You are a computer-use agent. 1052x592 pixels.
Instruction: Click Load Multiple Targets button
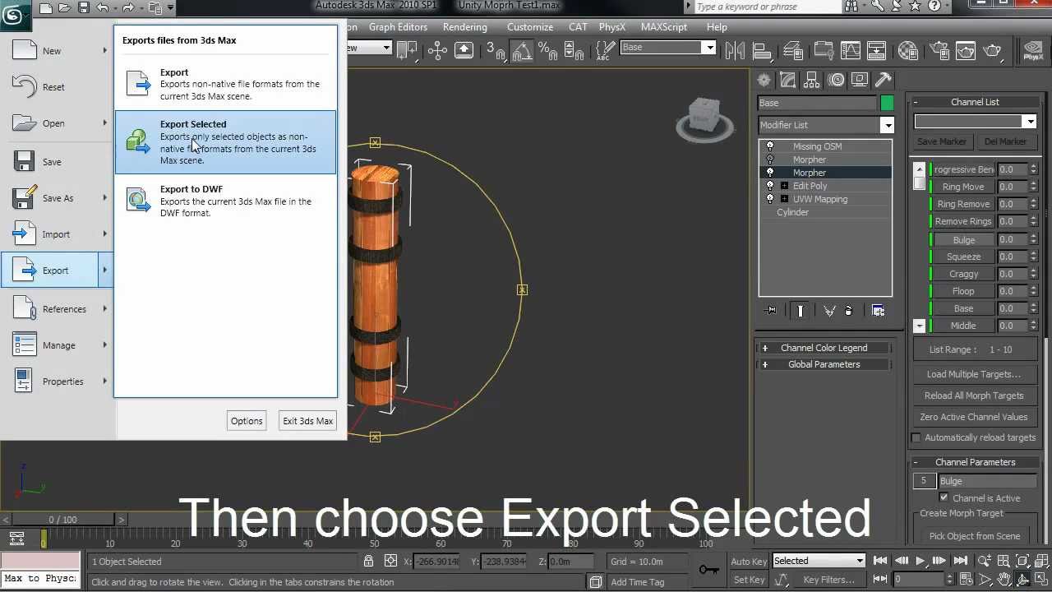[x=974, y=374]
